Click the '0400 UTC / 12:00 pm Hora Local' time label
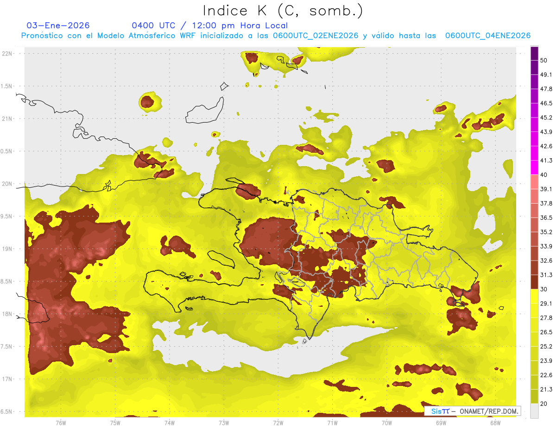This screenshot has height=429, width=556. [x=209, y=25]
